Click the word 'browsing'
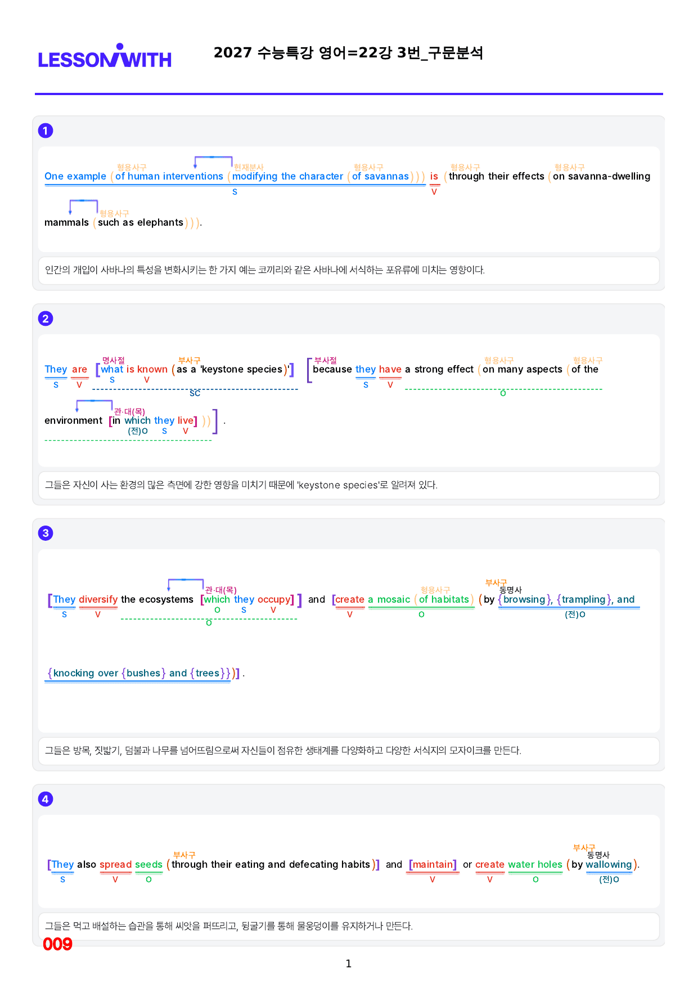 click(524, 599)
